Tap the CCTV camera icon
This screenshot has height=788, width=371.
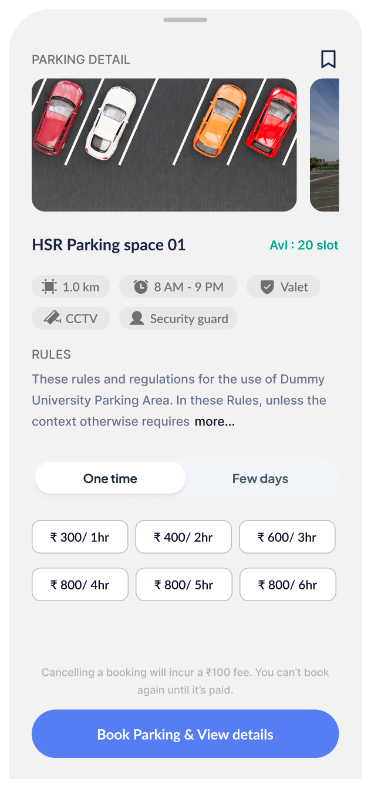point(52,318)
